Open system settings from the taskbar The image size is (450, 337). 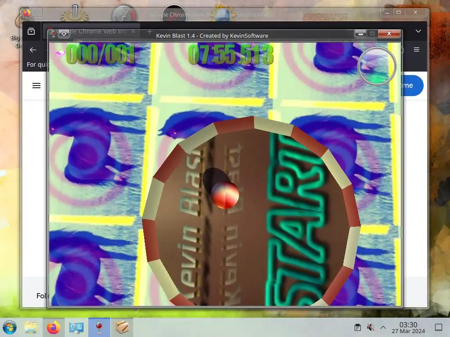point(76,327)
